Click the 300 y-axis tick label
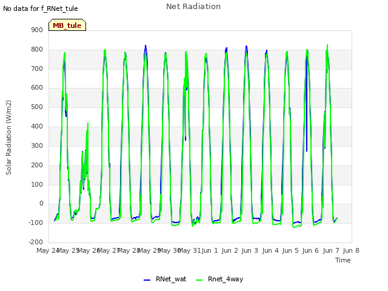This screenshot has height=291, width=388. (x=37, y=145)
